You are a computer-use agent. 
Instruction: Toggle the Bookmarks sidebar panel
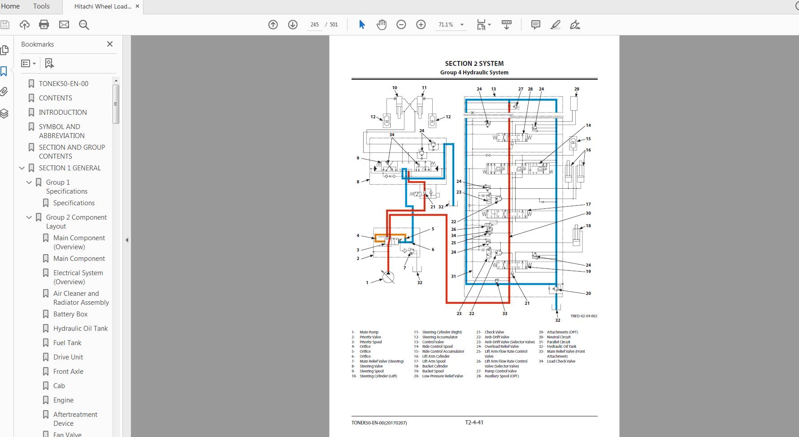click(x=5, y=71)
